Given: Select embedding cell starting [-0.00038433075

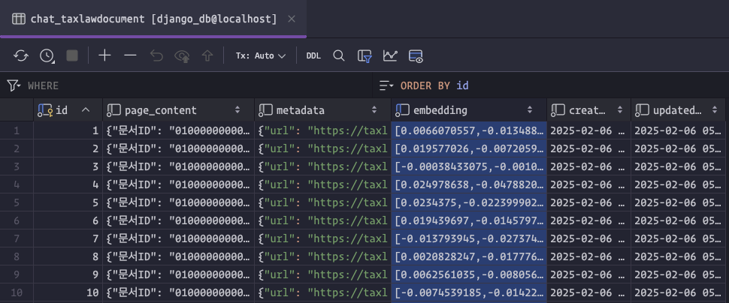Looking at the screenshot, I should (469, 166).
